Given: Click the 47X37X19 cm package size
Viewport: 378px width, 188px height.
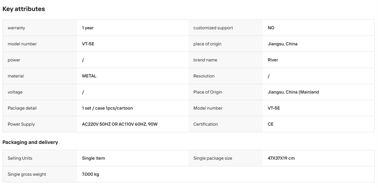Looking at the screenshot, I should point(281,158).
